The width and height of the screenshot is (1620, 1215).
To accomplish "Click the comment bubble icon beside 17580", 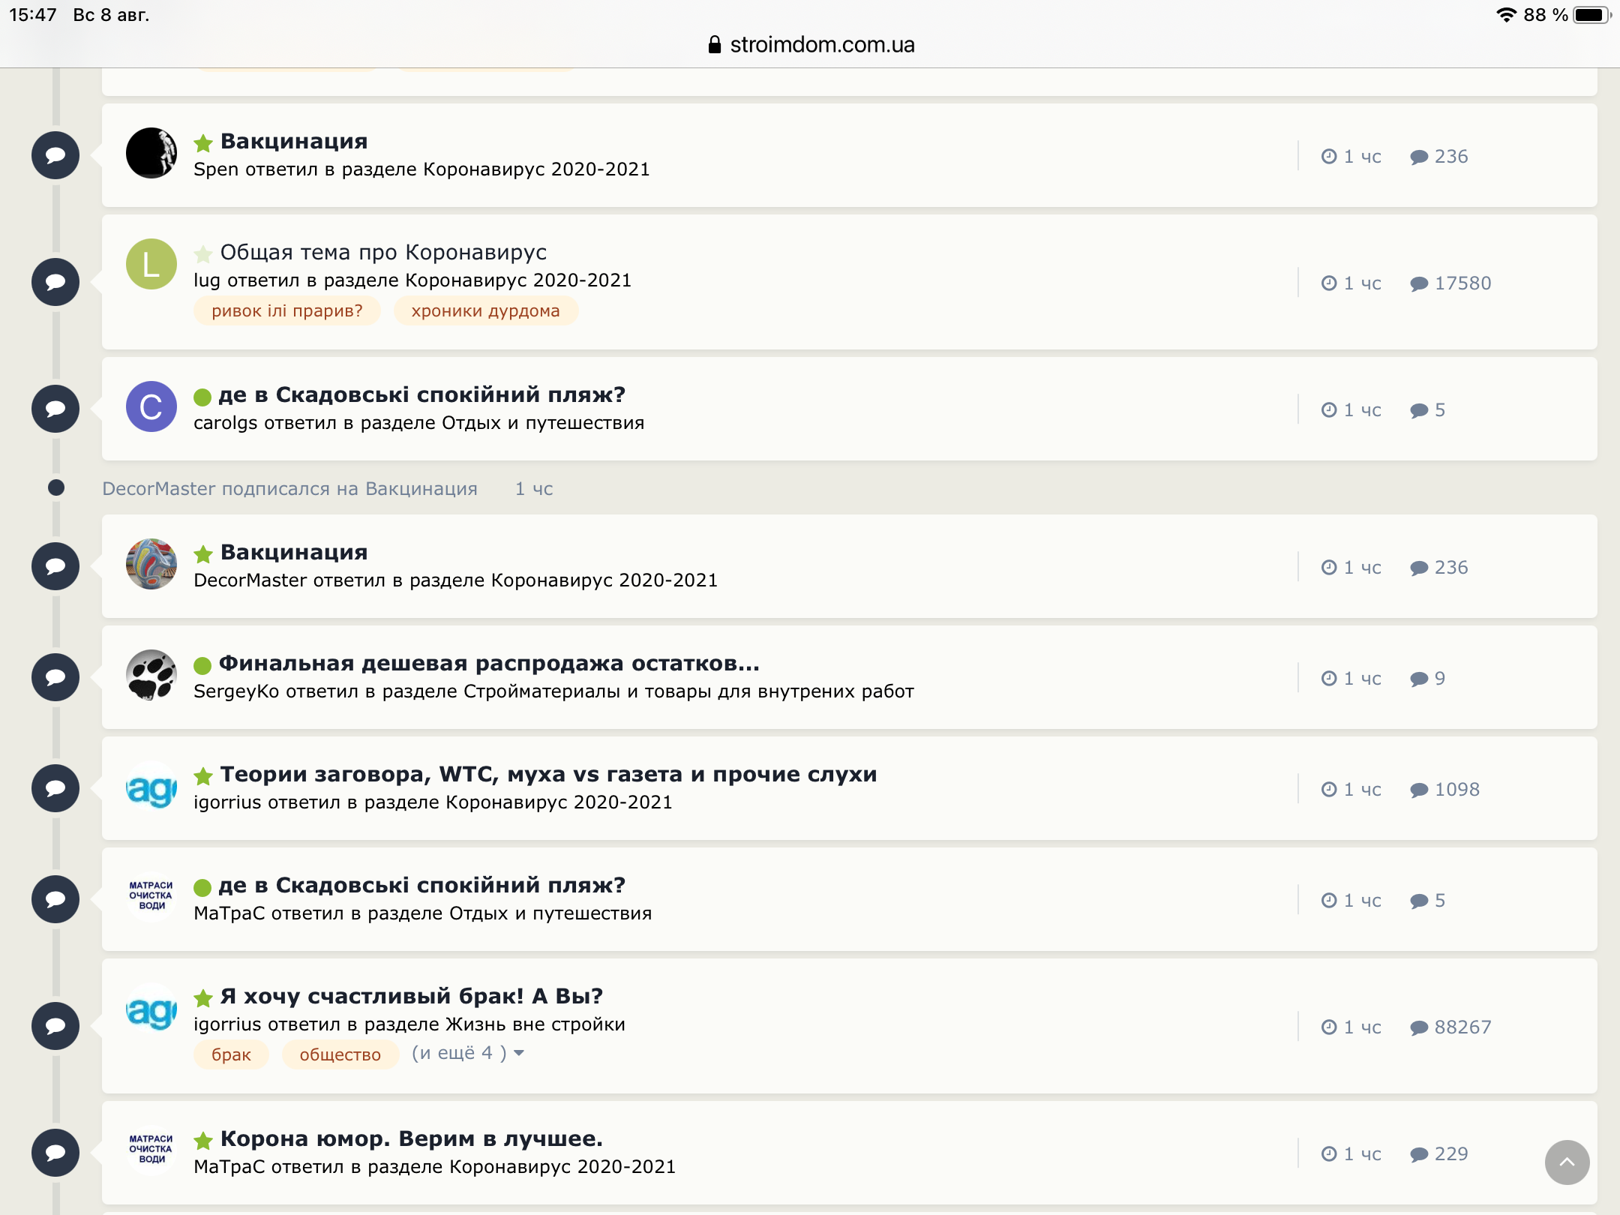I will tap(1419, 283).
